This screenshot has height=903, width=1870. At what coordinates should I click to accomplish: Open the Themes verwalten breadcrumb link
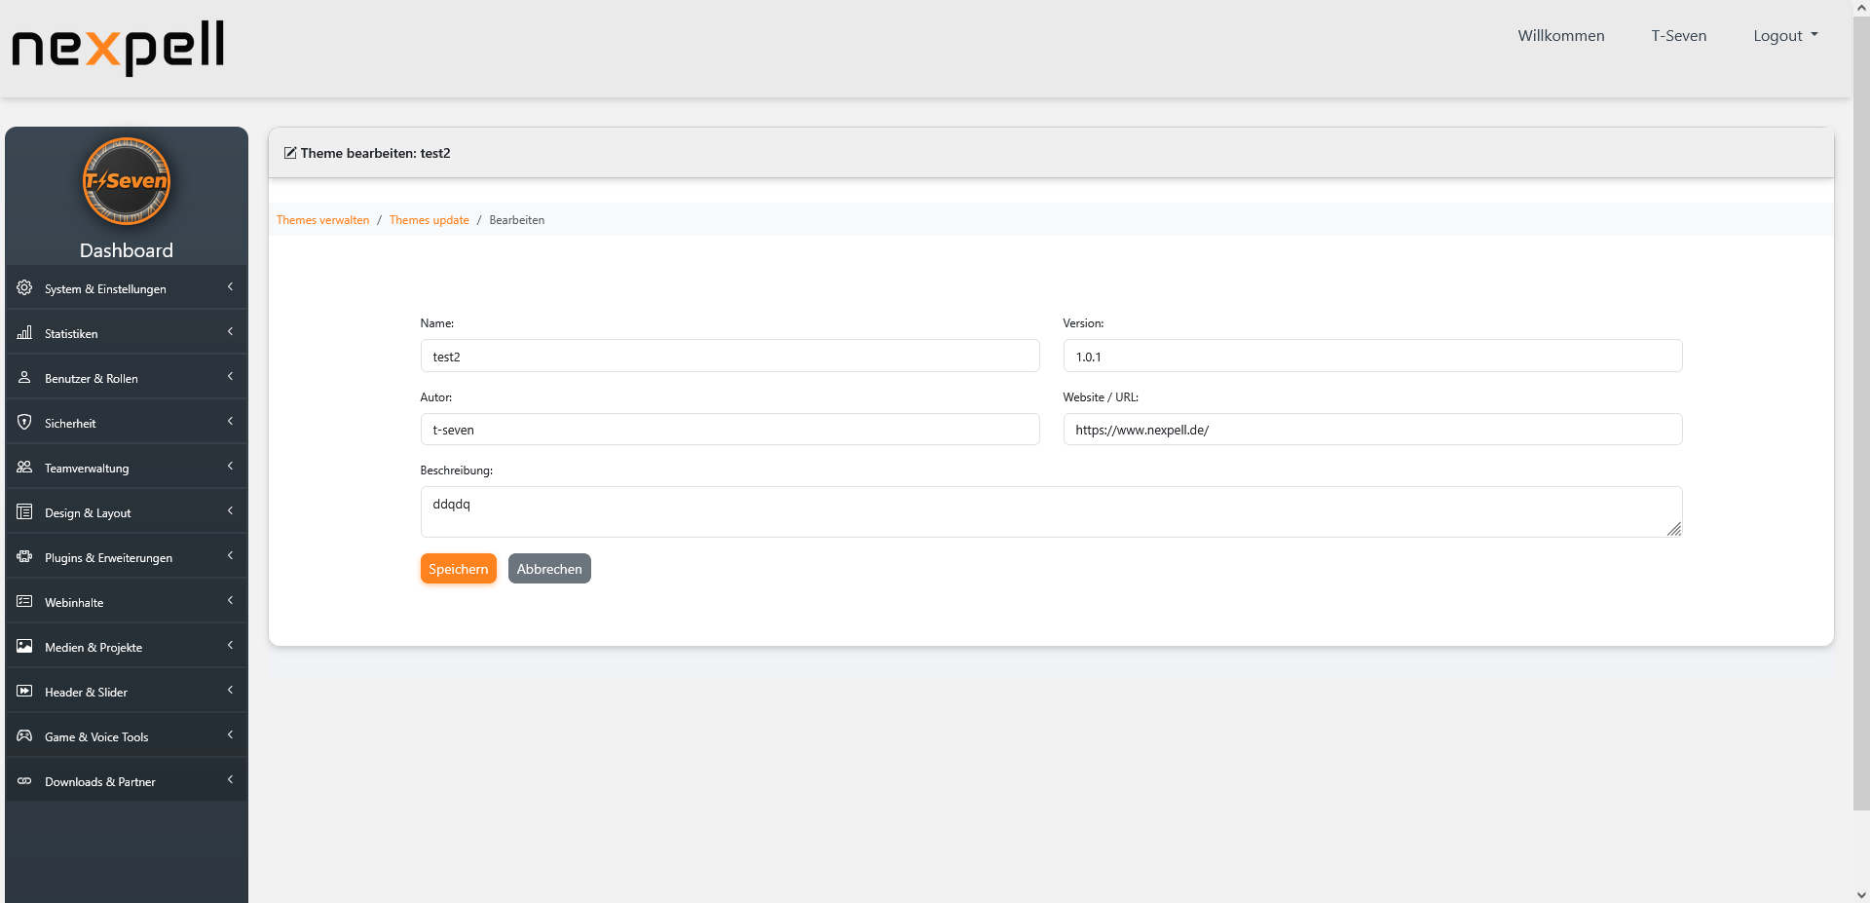322,219
